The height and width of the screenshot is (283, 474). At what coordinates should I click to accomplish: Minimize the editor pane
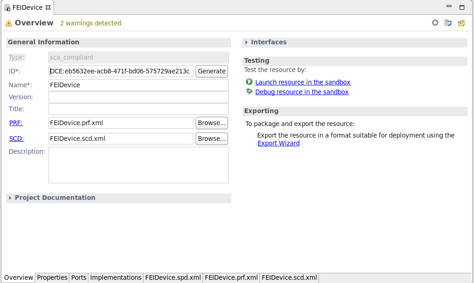tap(449, 7)
